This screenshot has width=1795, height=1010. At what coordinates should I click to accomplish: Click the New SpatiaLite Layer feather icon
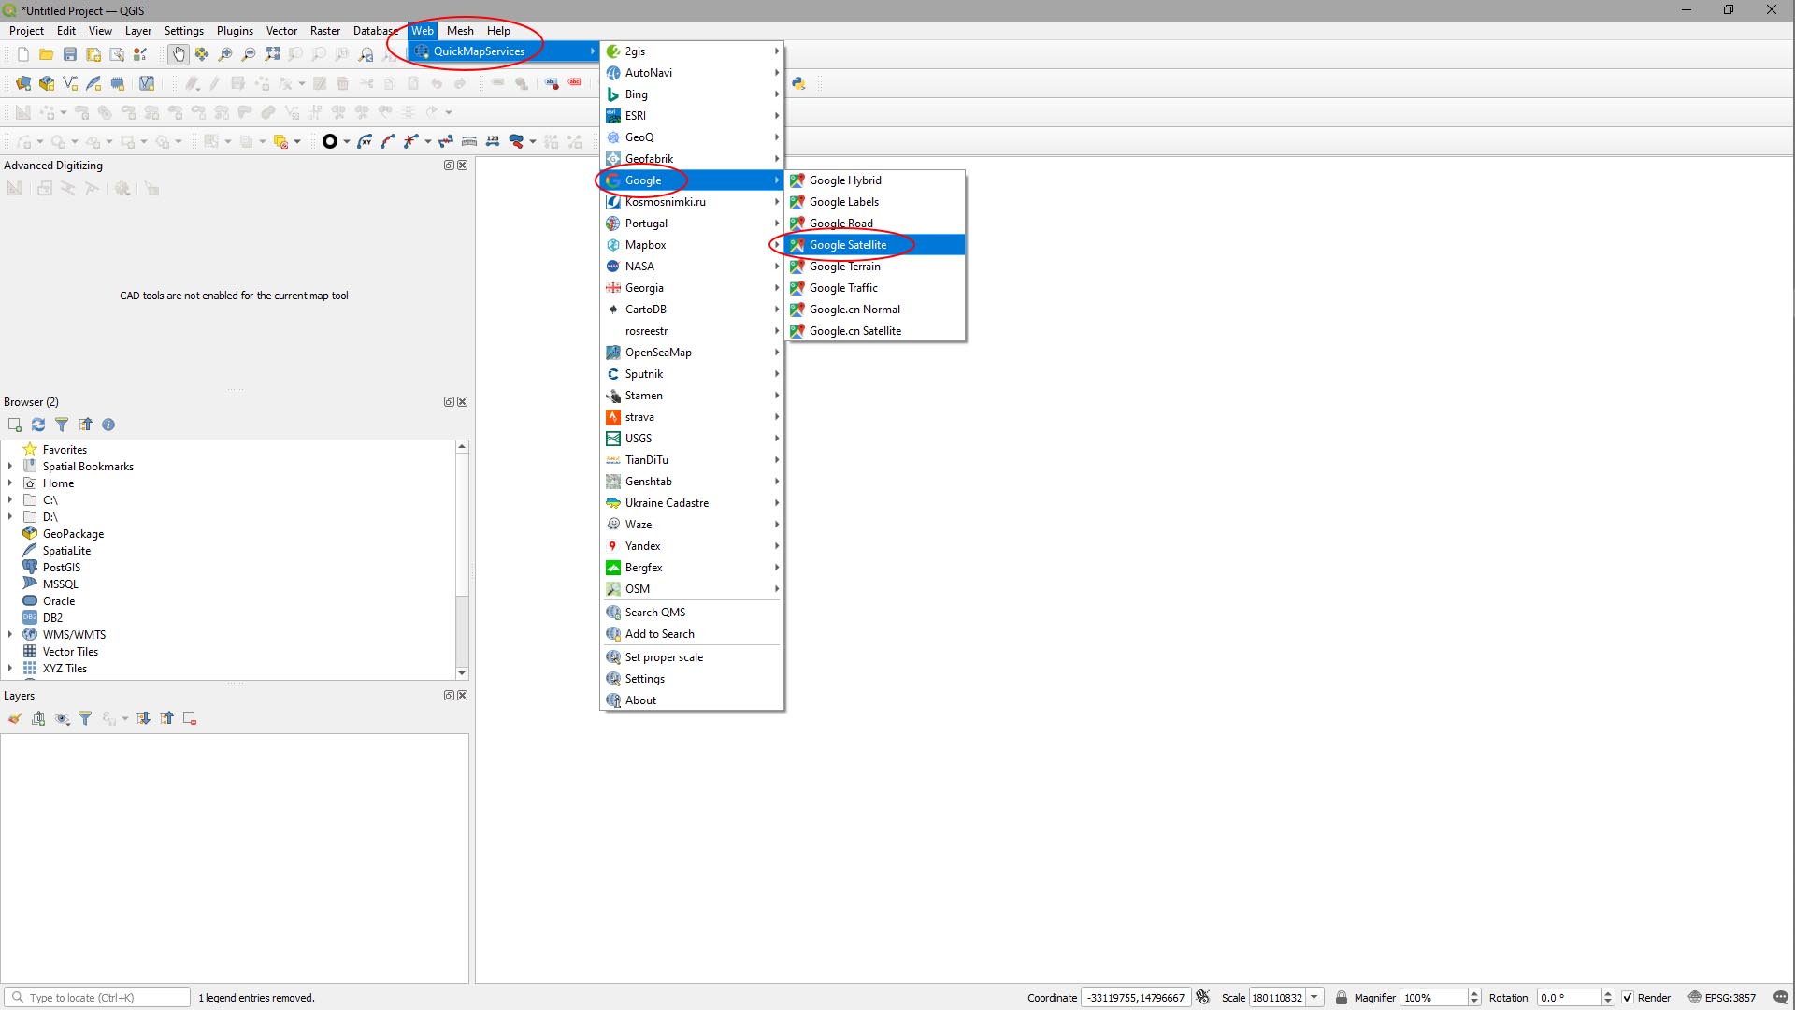coord(93,83)
